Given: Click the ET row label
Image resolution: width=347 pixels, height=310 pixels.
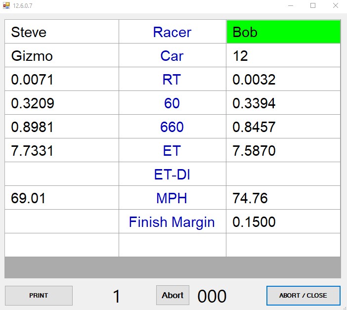Looking at the screenshot, I should coord(172,151).
